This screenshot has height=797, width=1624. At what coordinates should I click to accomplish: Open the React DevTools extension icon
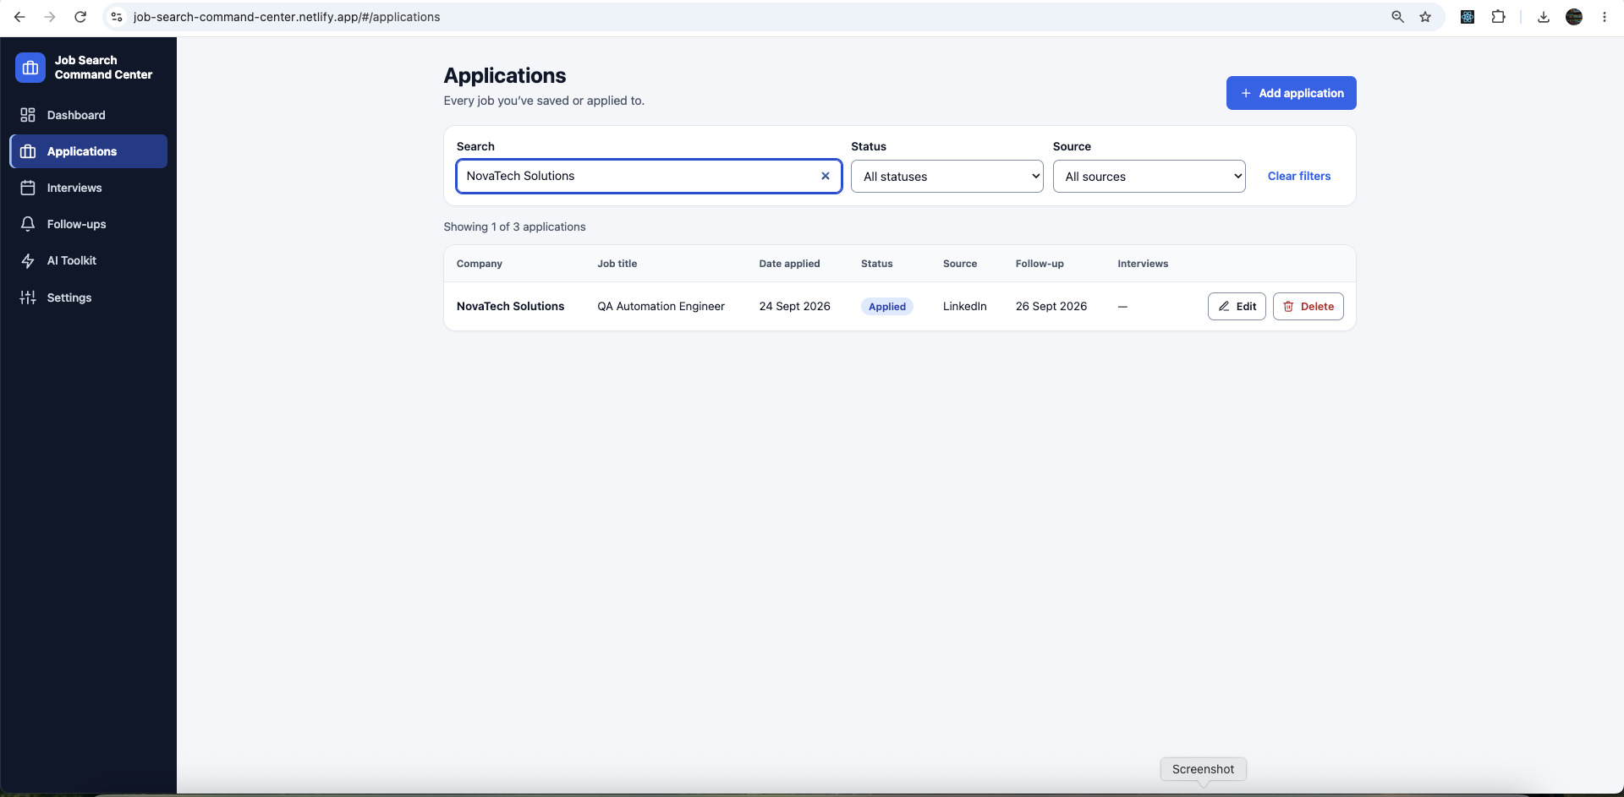coord(1468,17)
